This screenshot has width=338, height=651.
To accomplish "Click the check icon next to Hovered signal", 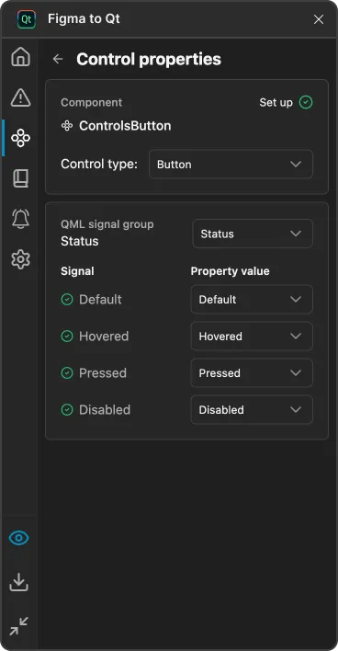I will click(x=67, y=337).
